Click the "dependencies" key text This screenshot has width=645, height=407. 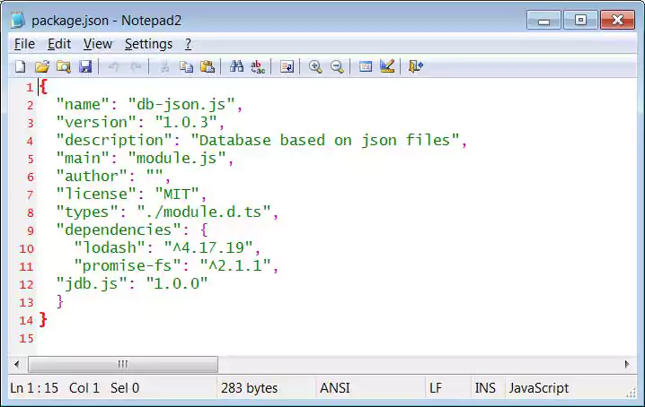pos(119,230)
